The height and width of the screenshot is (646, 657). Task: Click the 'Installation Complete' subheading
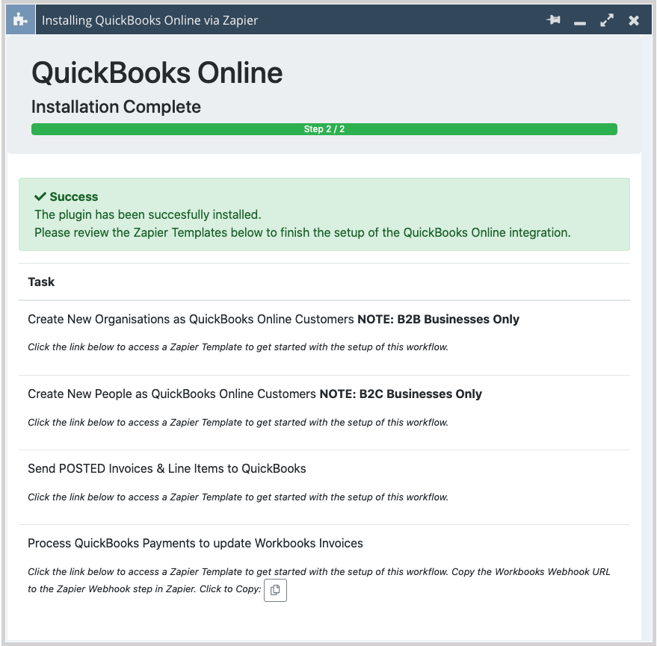pos(116,107)
